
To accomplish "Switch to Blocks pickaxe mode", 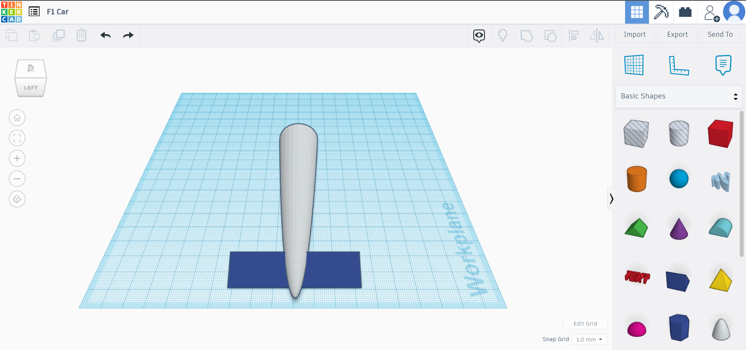I will pyautogui.click(x=661, y=12).
